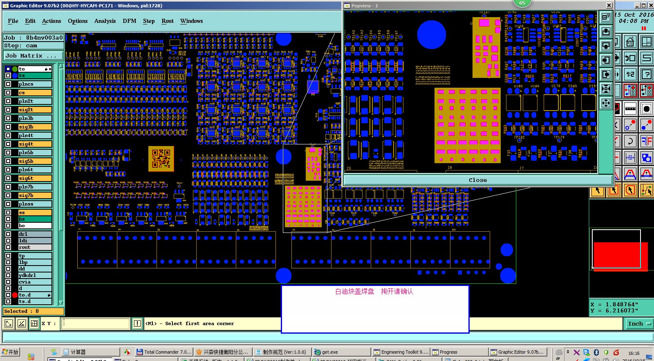
Task: Toggle the pln3b layer checkbox
Action: [x=8, y=118]
